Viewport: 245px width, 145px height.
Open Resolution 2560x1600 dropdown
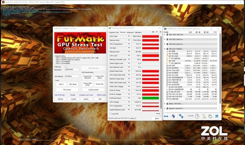[72, 69]
